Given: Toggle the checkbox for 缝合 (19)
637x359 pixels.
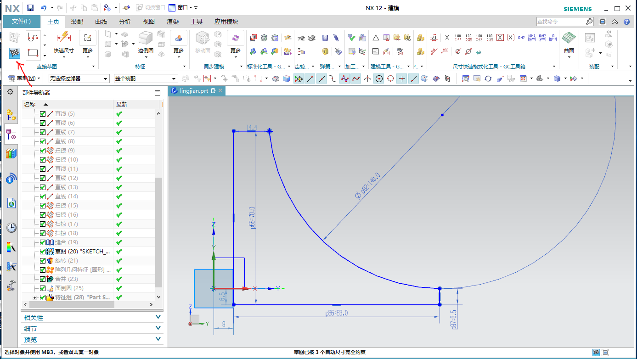Looking at the screenshot, I should click(x=43, y=242).
